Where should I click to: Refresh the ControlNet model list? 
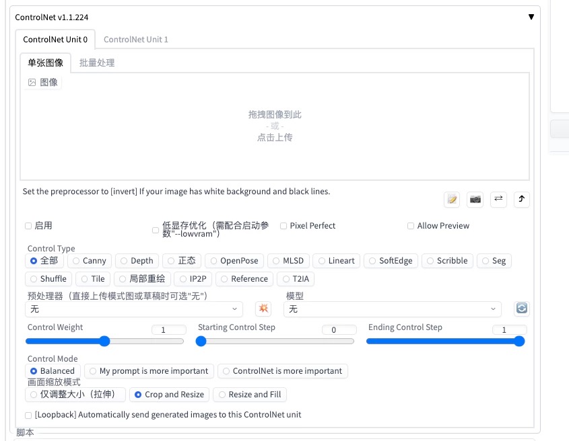coord(521,309)
